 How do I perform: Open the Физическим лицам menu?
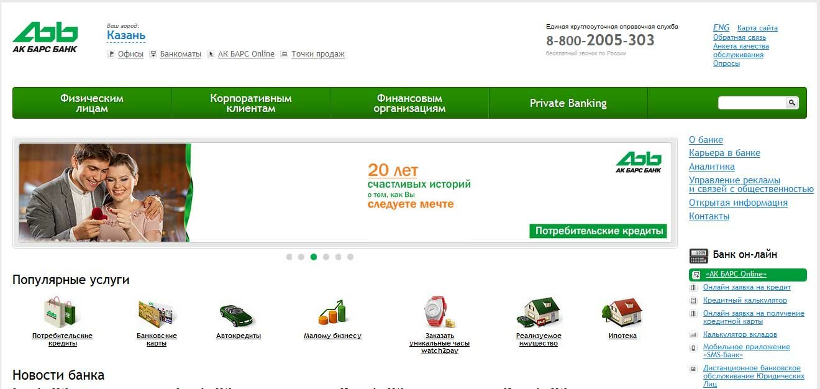click(92, 103)
